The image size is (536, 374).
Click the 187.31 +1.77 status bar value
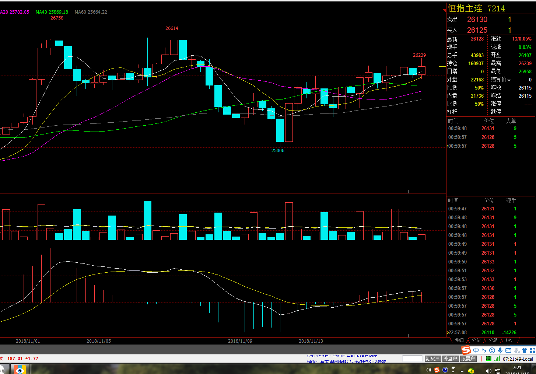23,359
